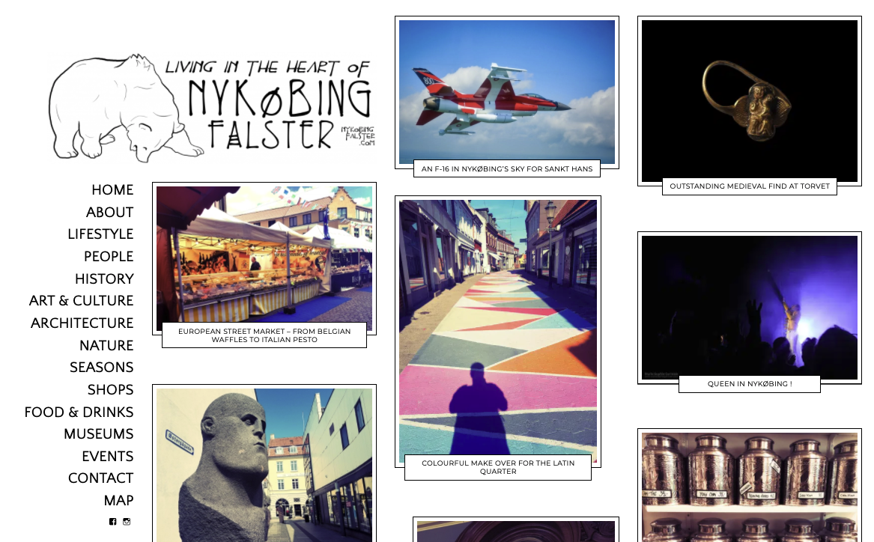The width and height of the screenshot is (874, 542).
Task: Select Lifestyle in the navigation menu
Action: (x=100, y=234)
